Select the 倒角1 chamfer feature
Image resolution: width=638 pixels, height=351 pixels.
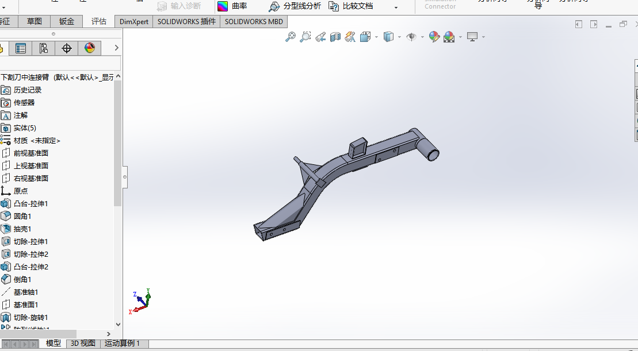tap(22, 280)
